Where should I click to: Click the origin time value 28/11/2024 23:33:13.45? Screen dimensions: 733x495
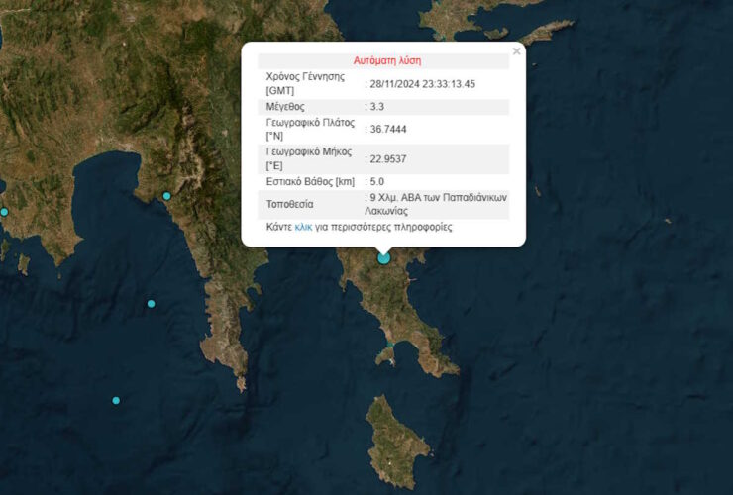pos(423,84)
